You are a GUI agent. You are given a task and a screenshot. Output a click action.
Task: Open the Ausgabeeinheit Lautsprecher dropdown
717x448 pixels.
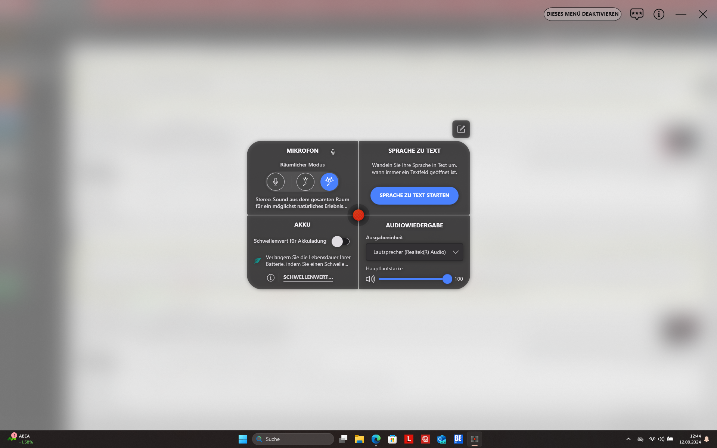(x=410, y=252)
